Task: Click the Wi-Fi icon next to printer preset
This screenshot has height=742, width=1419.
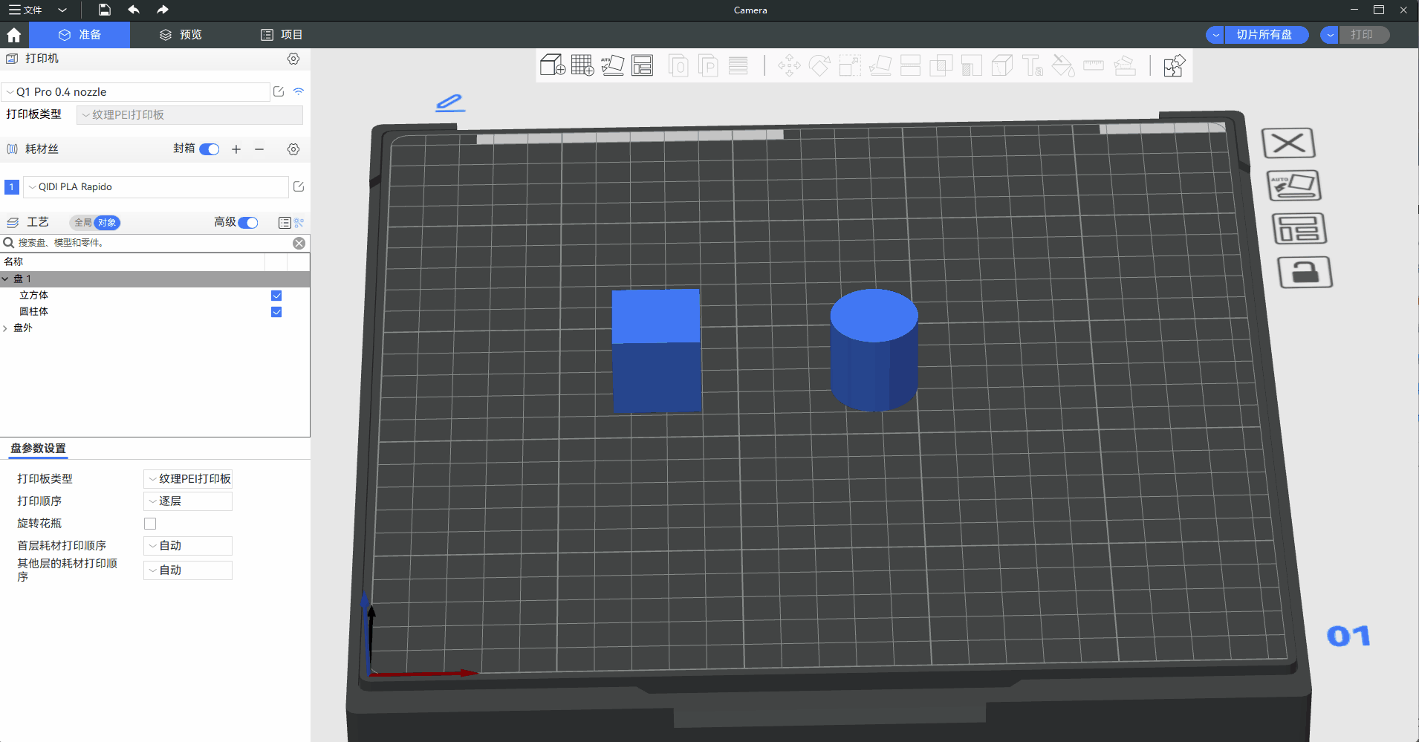Action: coord(299,91)
